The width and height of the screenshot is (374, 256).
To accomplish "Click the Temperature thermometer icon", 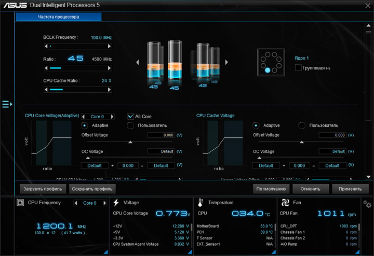I will coord(201,203).
